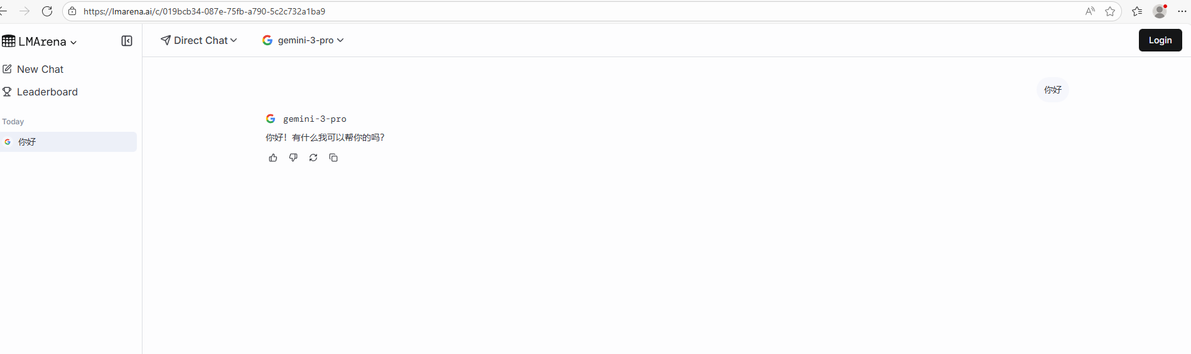The width and height of the screenshot is (1191, 354).
Task: View site information lock icon
Action: (72, 11)
